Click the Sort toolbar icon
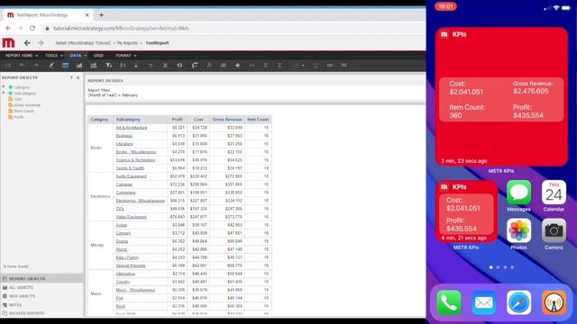The width and height of the screenshot is (577, 324). click(x=123, y=66)
